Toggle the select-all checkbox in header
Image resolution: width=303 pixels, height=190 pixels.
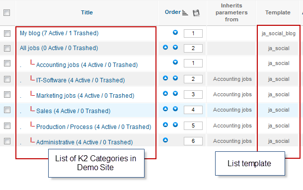click(x=7, y=13)
